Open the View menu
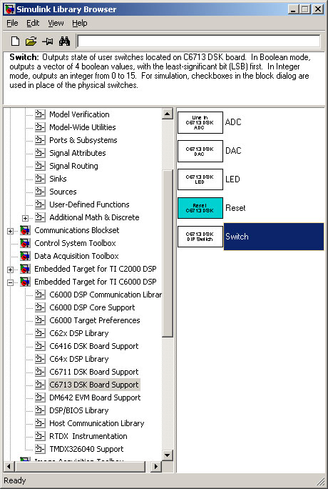328x489 pixels. tap(56, 23)
